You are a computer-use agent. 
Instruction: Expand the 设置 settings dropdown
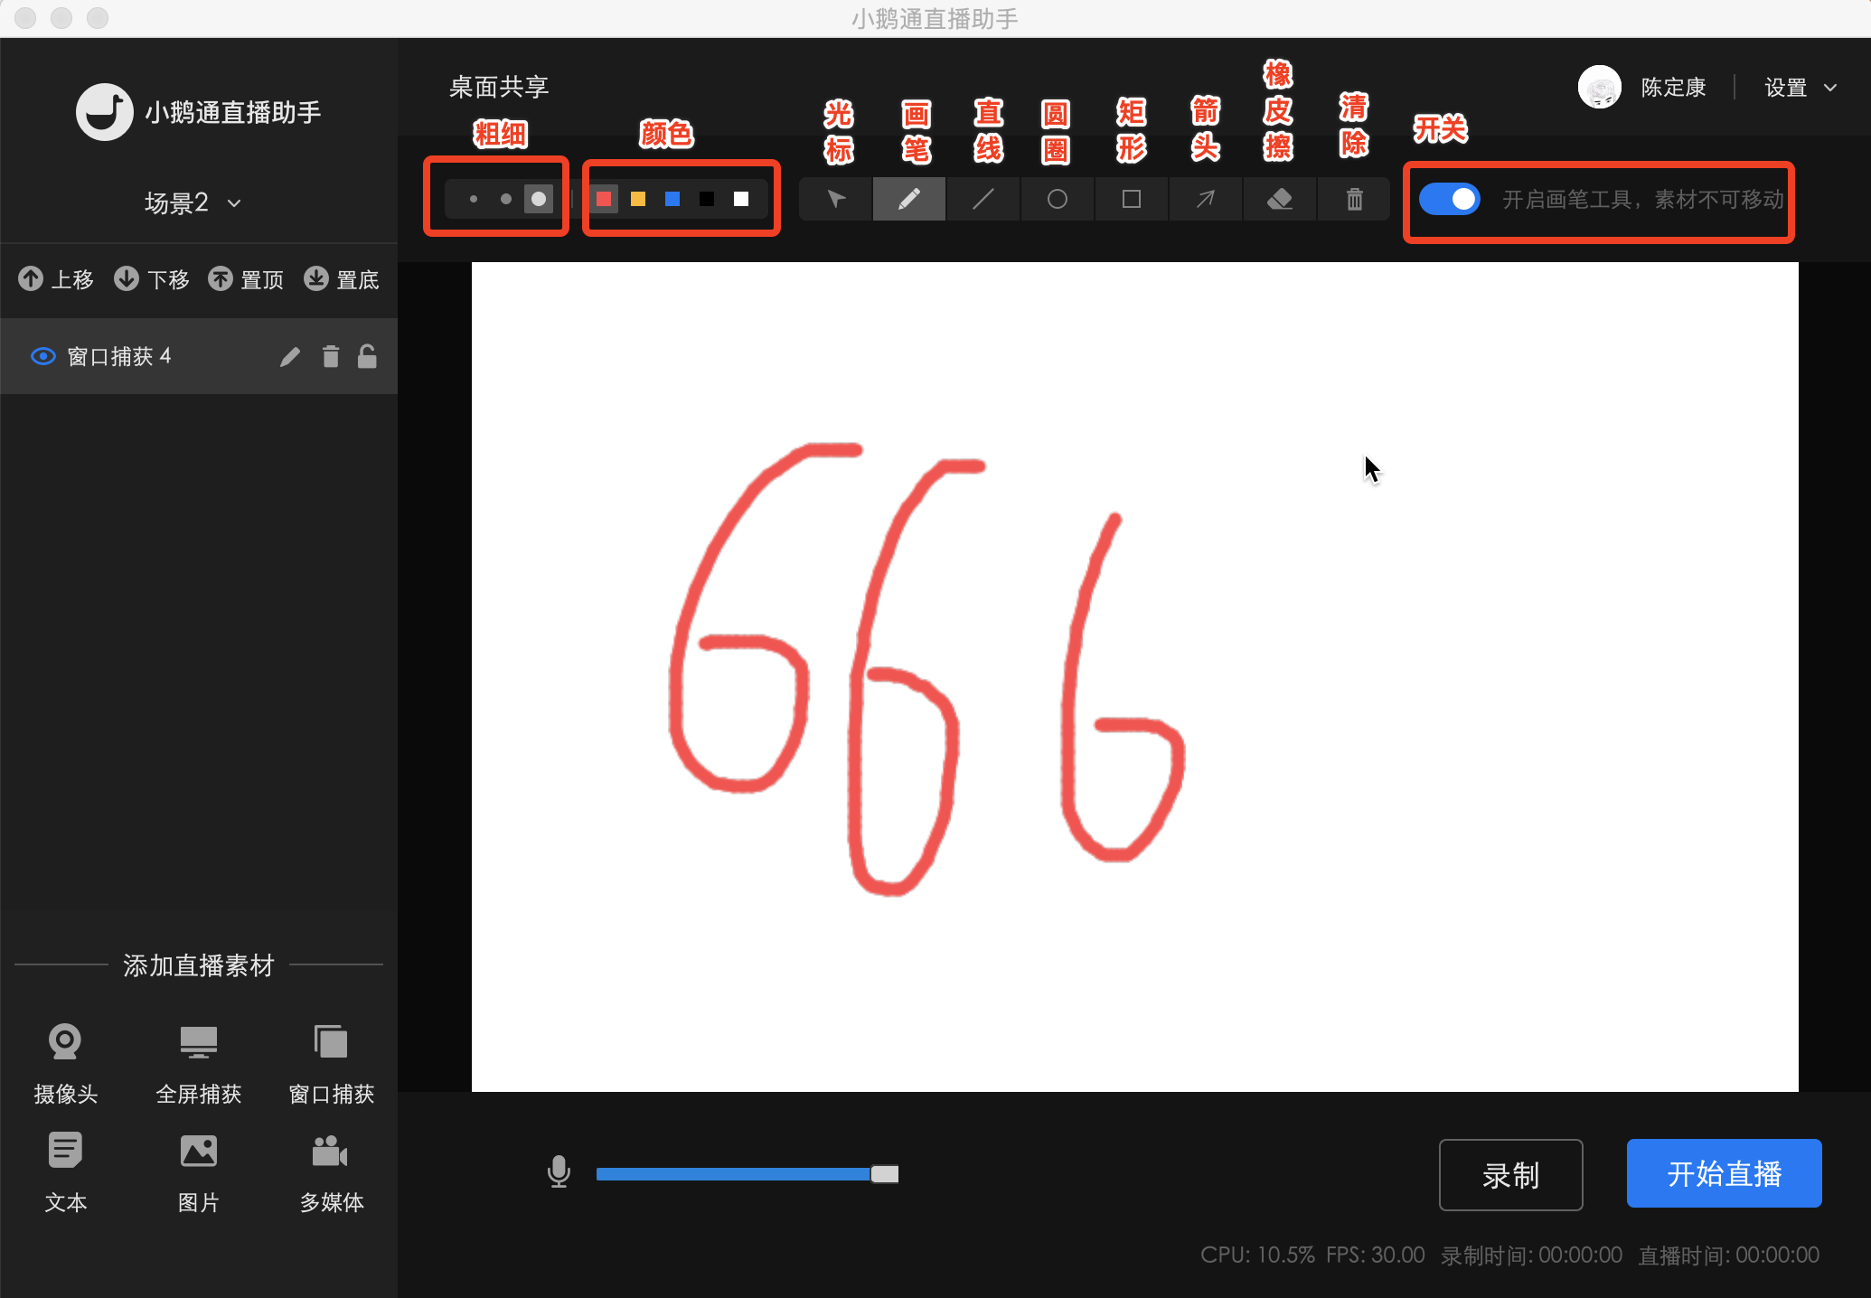[x=1799, y=88]
